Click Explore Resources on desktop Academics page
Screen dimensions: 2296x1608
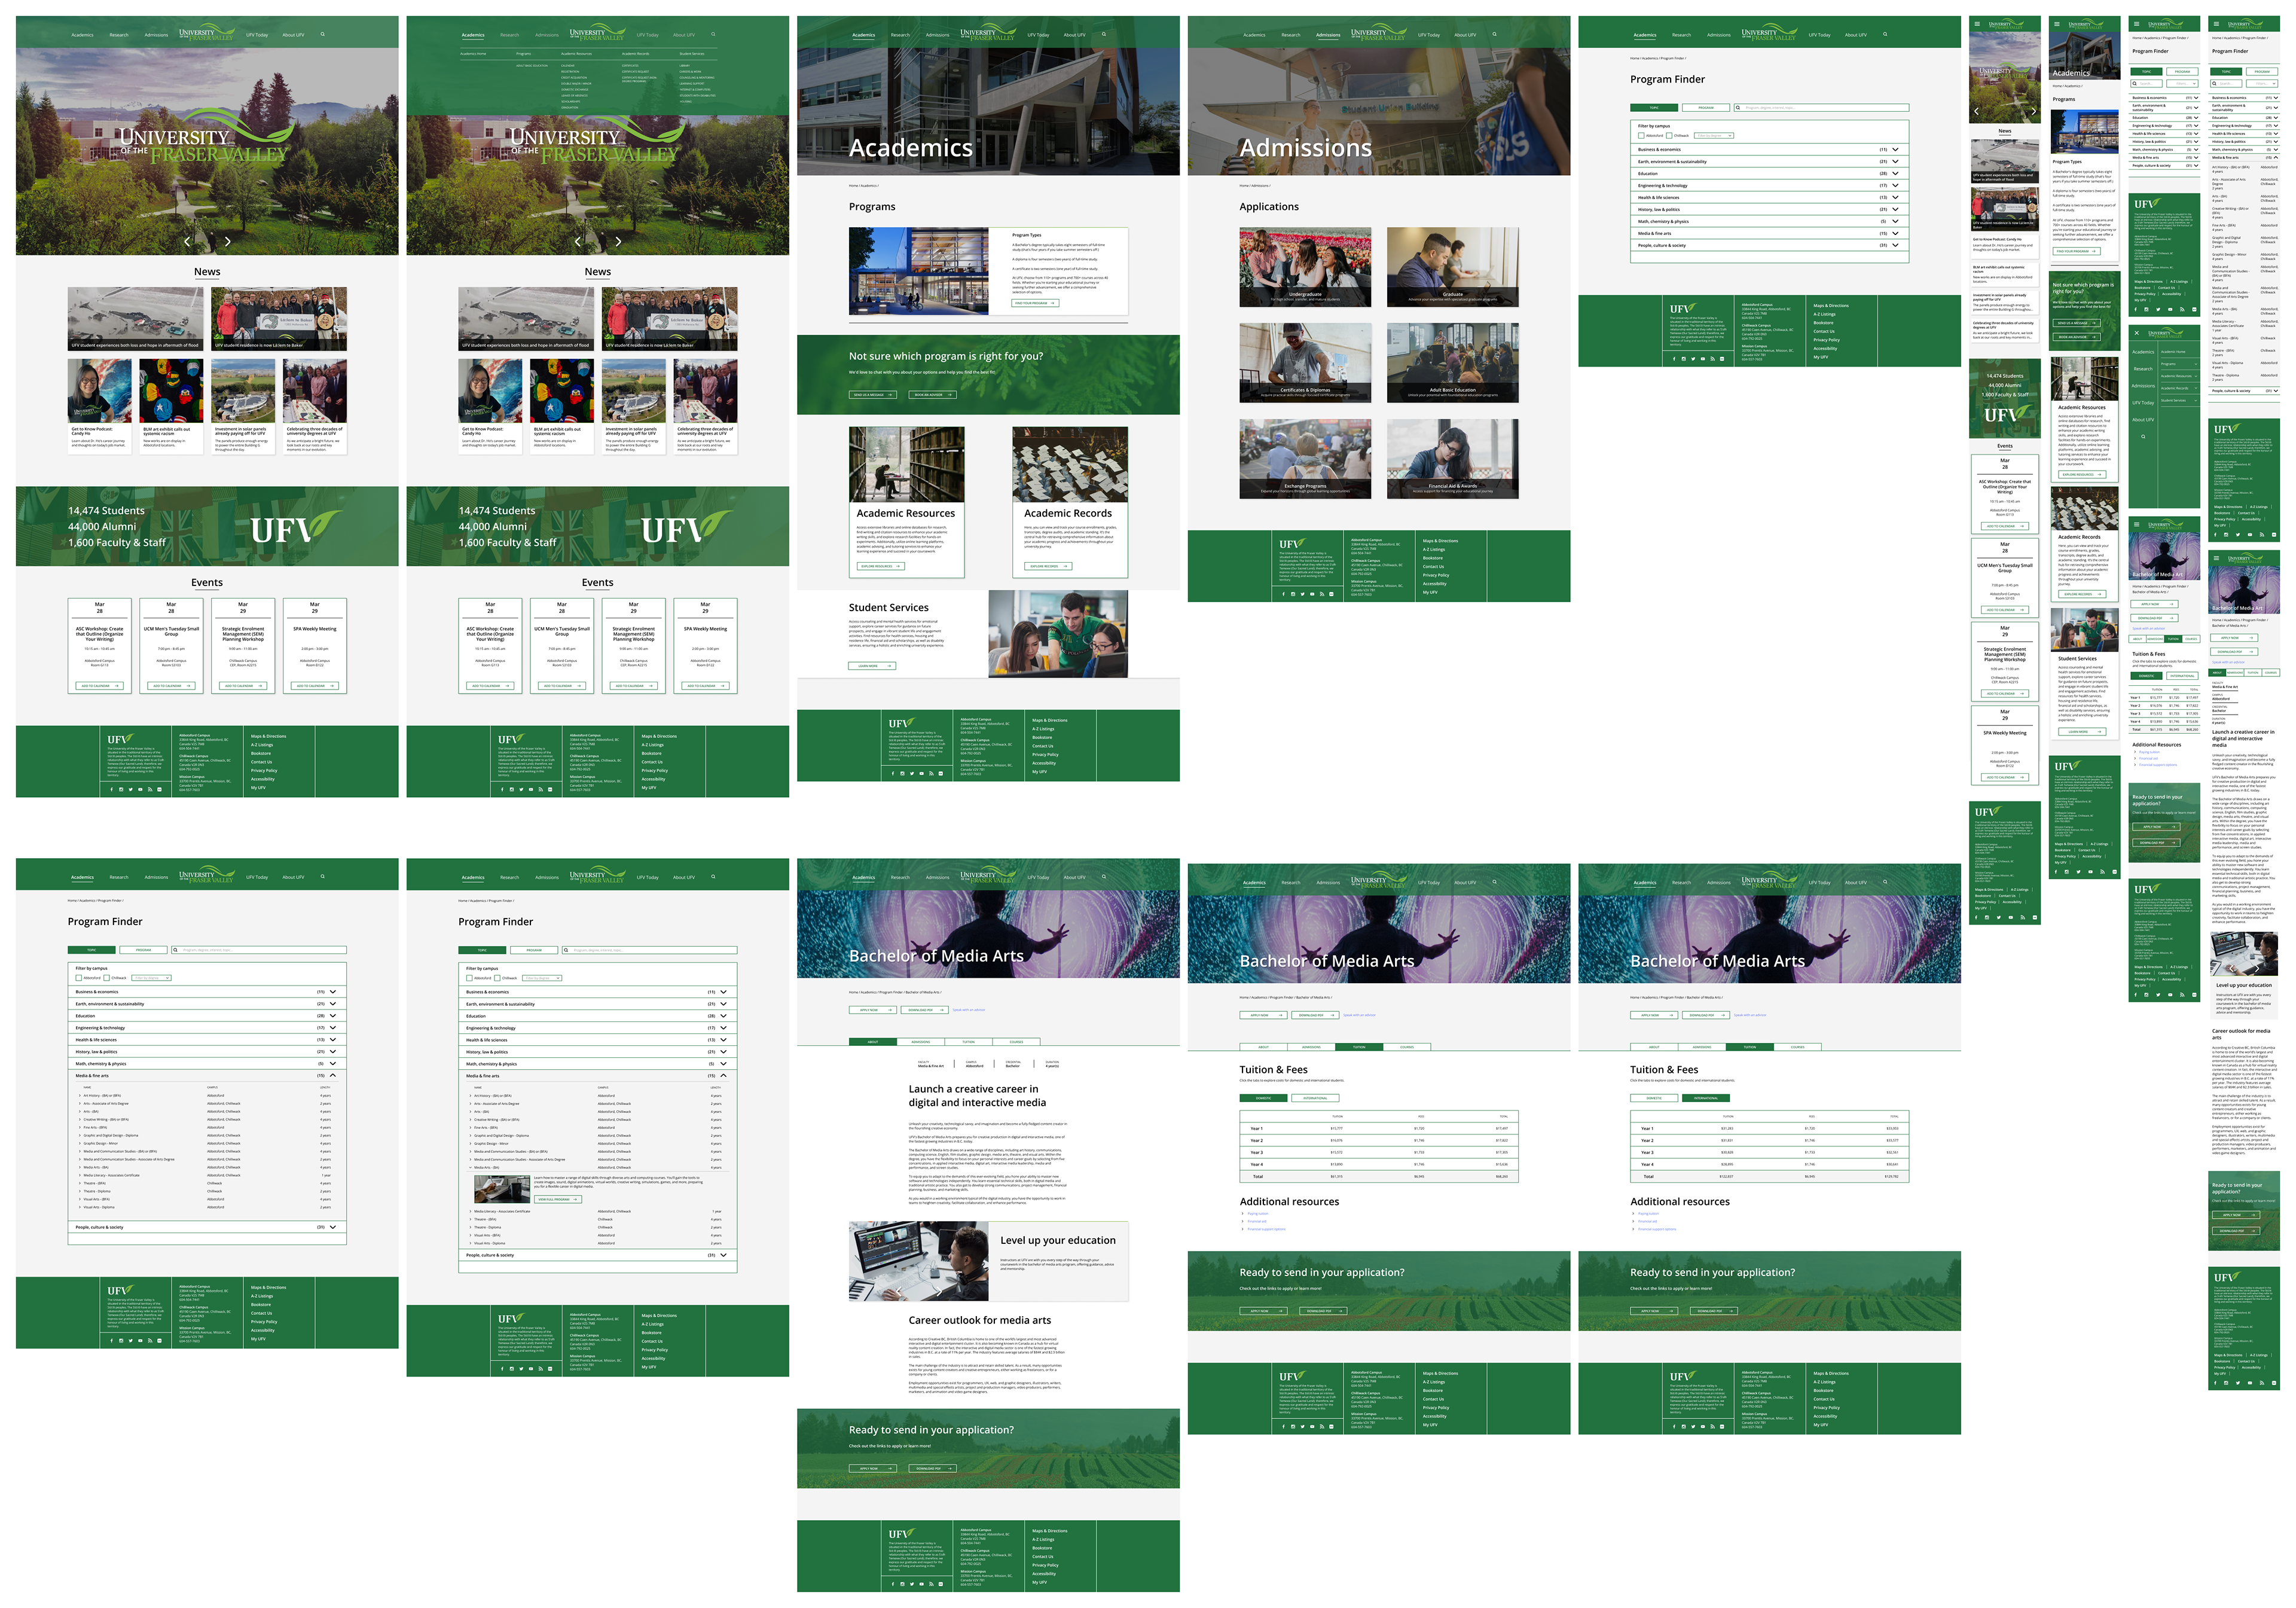(881, 566)
